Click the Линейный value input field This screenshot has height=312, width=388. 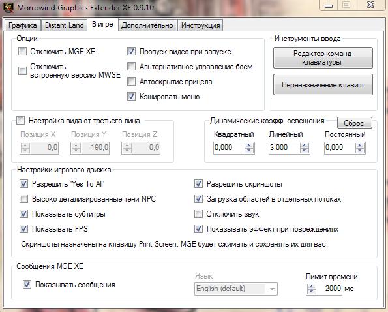coord(284,148)
